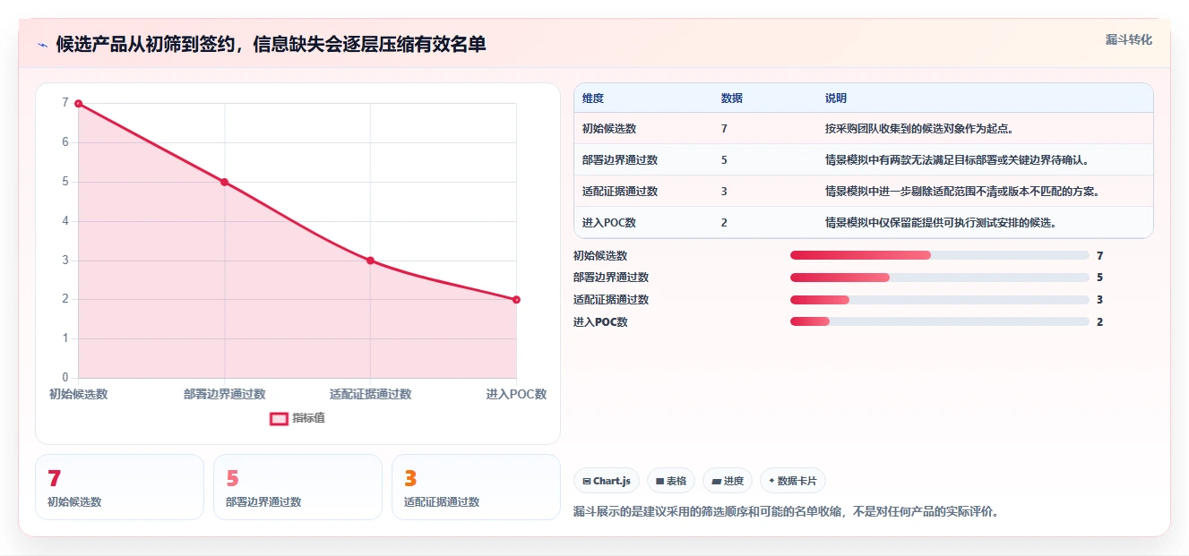
Task: Click the footnote starting 漏斗展示的是建议
Action: coord(786,512)
